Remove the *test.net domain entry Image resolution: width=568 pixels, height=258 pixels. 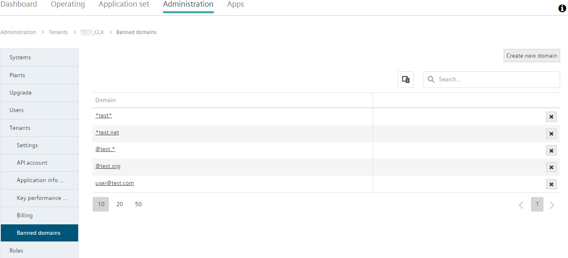[551, 134]
